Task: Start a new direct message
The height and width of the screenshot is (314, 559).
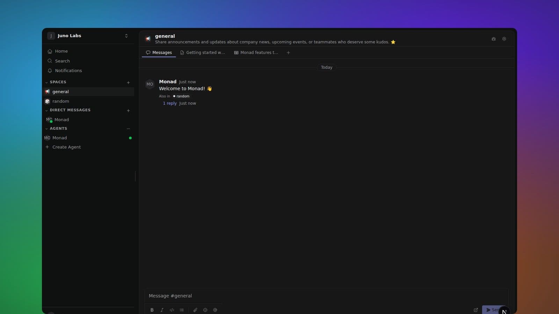Action: (128, 111)
